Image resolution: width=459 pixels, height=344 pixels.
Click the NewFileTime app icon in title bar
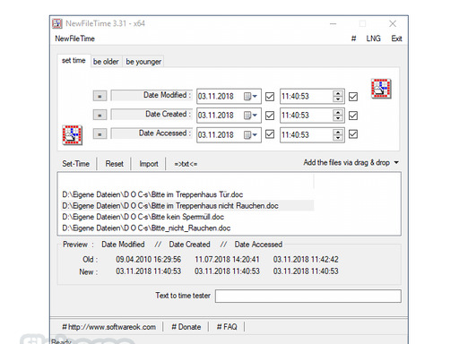[57, 23]
